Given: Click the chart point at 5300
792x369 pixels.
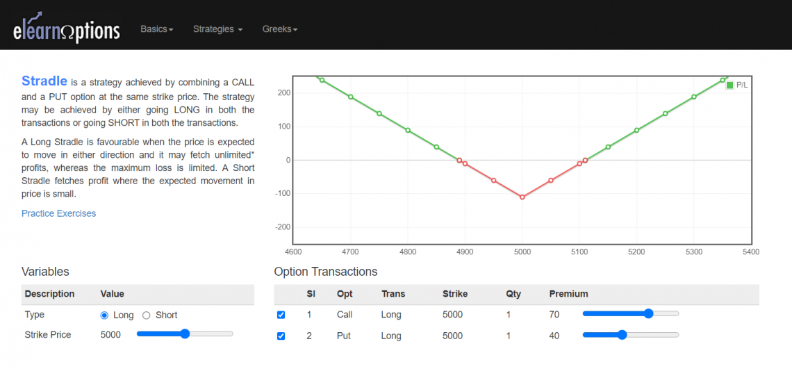Looking at the screenshot, I should (694, 97).
